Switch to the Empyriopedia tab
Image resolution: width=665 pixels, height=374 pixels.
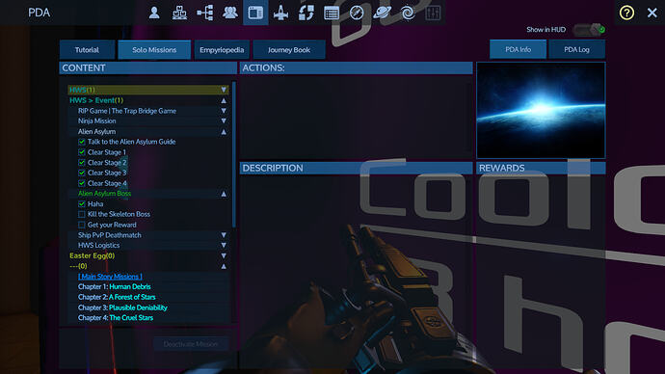pos(222,49)
